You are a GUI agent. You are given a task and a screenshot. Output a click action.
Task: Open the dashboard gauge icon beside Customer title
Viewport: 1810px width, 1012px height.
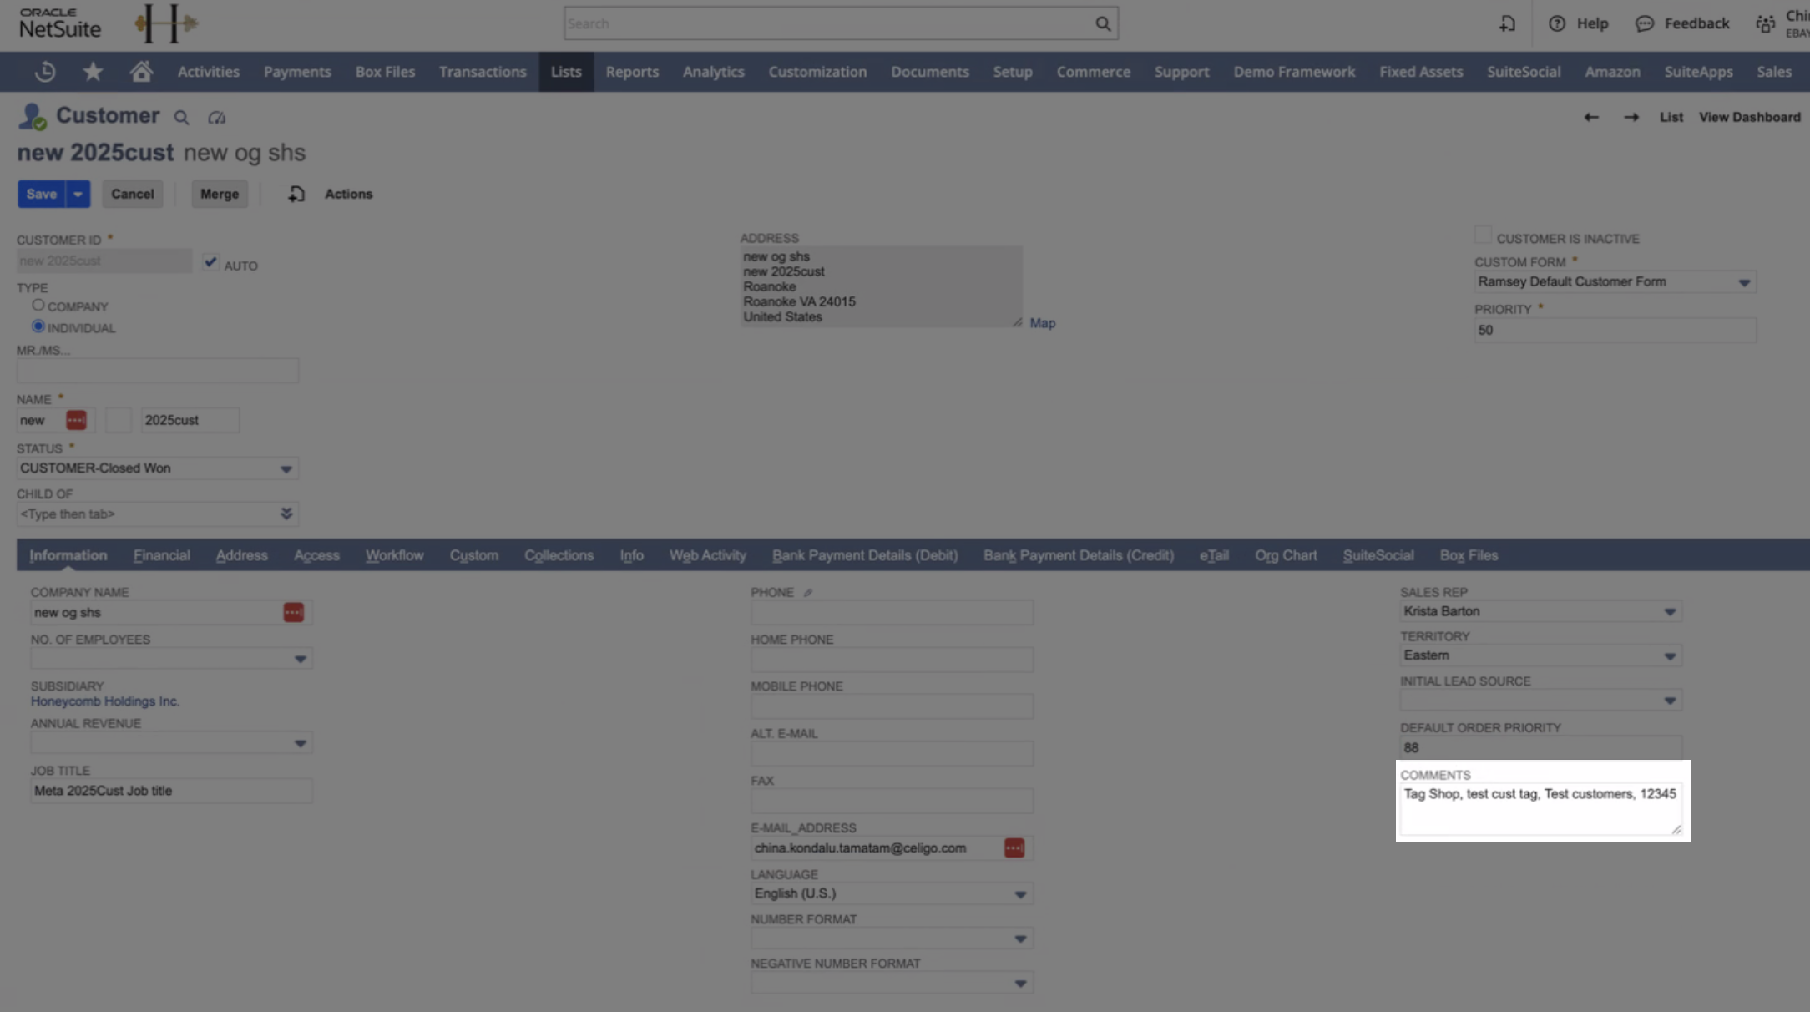pos(217,118)
